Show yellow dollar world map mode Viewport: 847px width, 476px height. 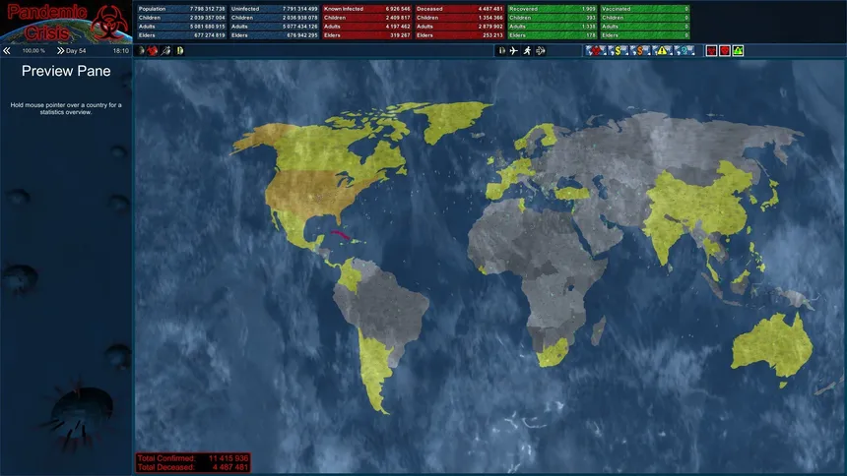coord(618,51)
